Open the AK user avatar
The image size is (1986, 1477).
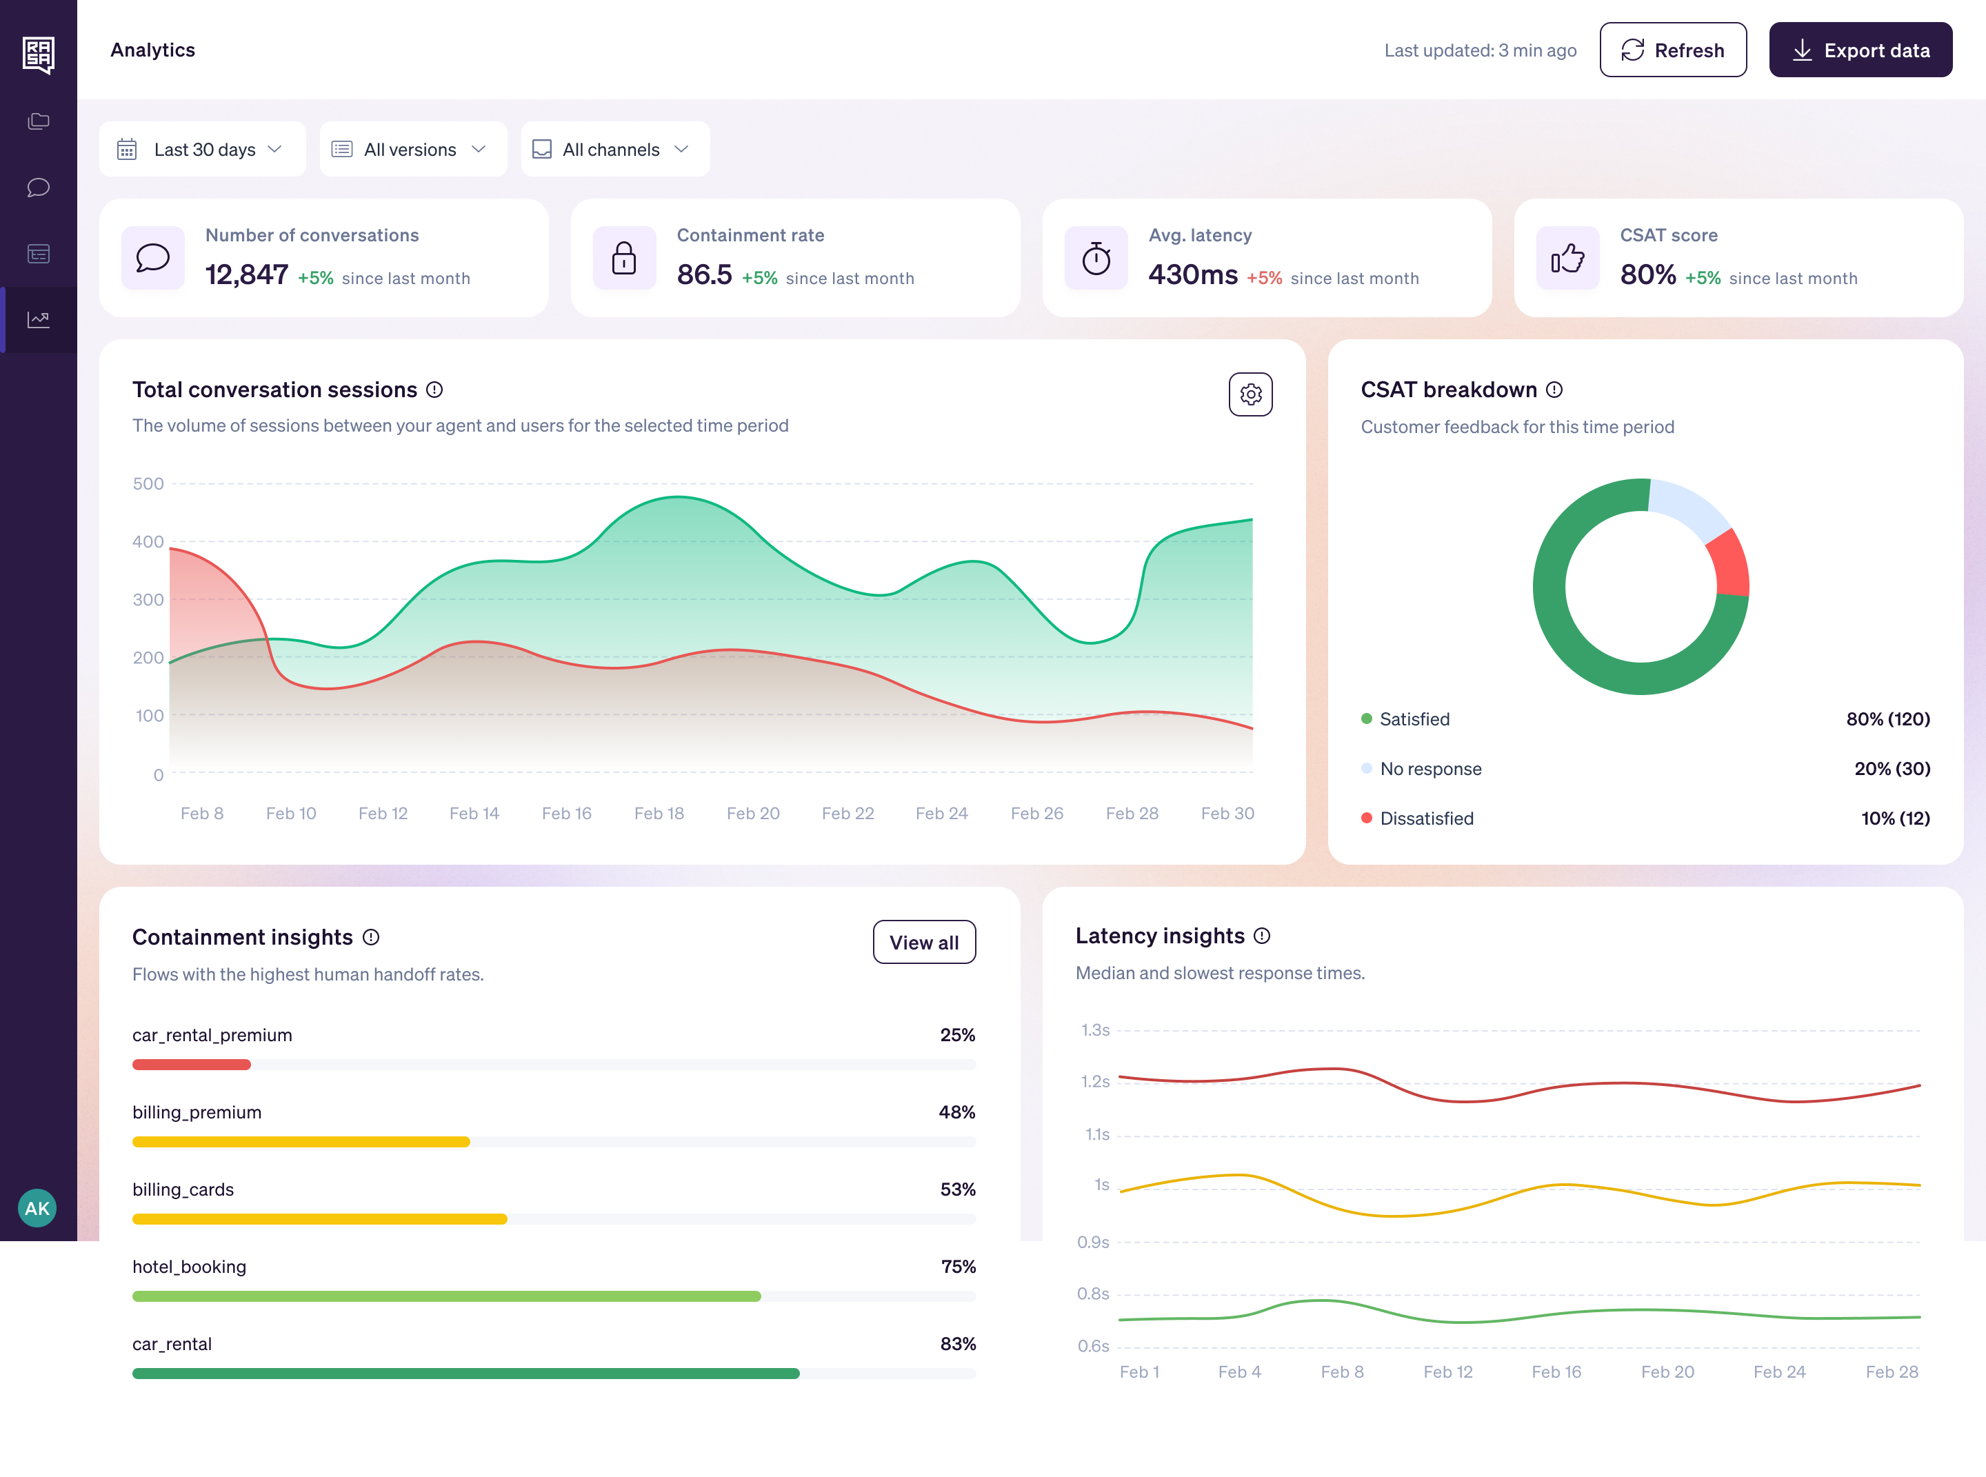pos(37,1208)
